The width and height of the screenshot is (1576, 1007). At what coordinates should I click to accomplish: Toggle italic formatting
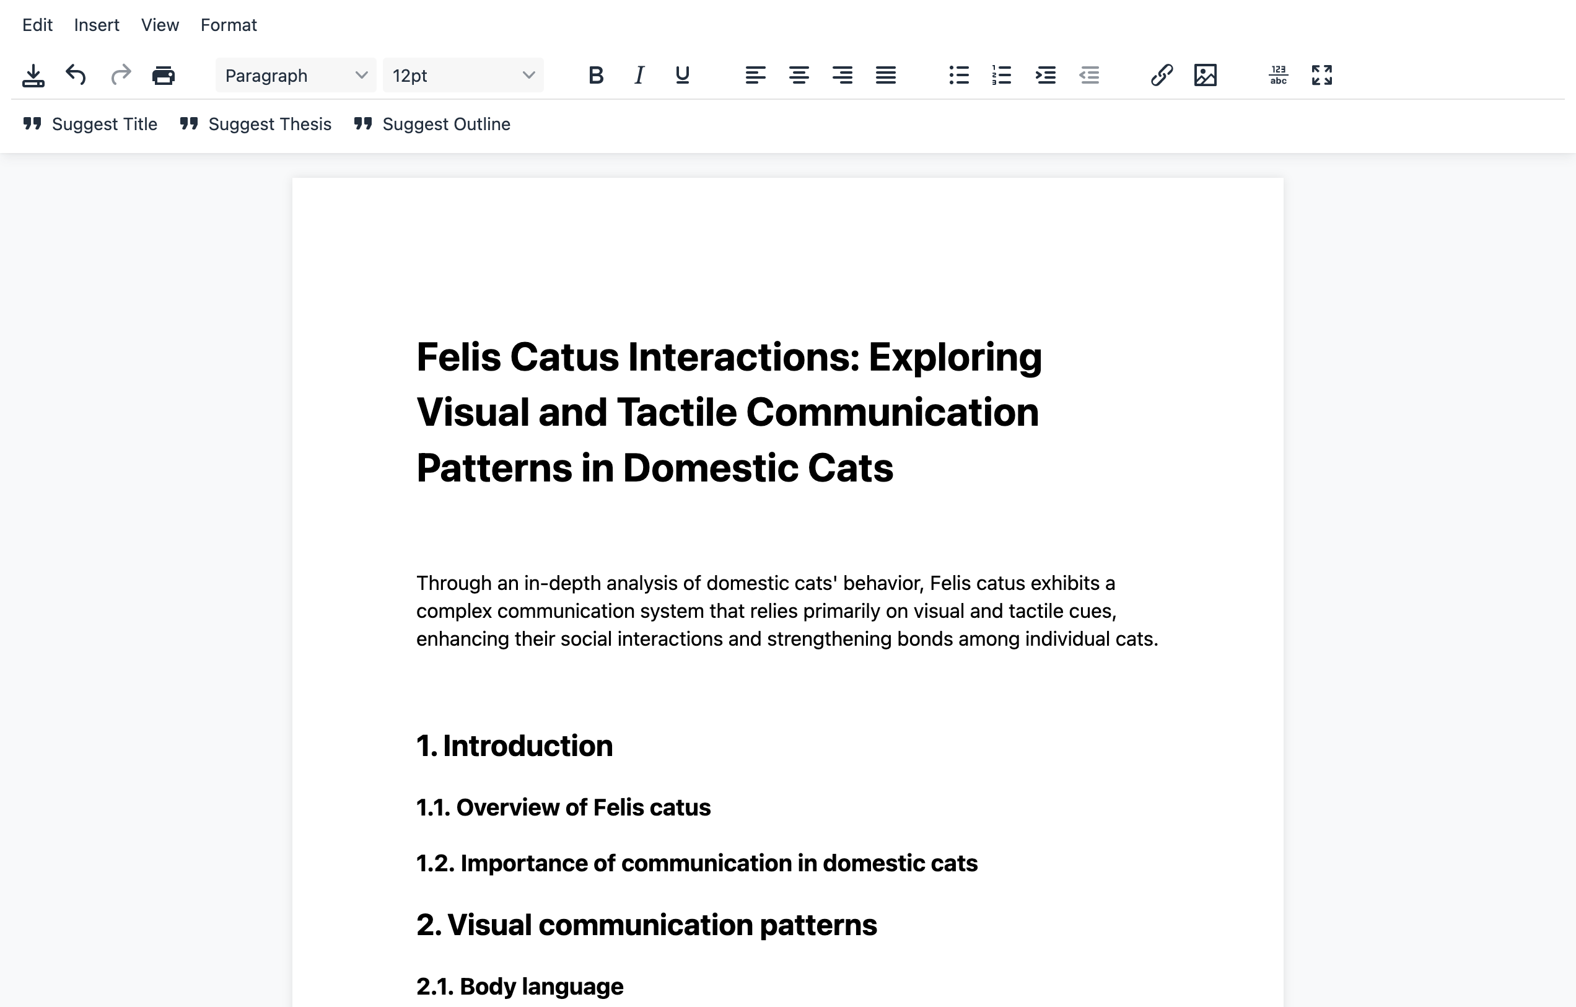(x=639, y=76)
